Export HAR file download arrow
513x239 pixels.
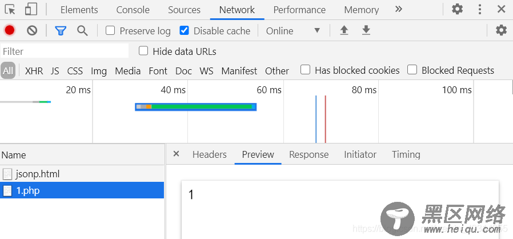pos(366,30)
